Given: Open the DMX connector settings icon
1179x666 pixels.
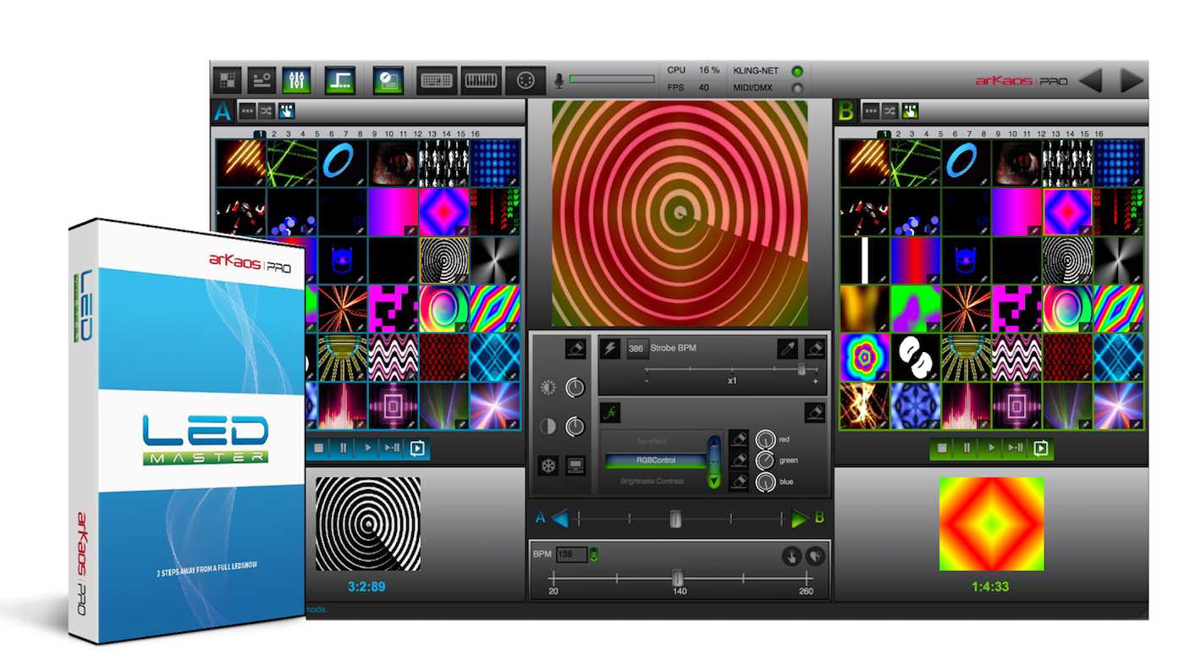Looking at the screenshot, I should pyautogui.click(x=525, y=80).
